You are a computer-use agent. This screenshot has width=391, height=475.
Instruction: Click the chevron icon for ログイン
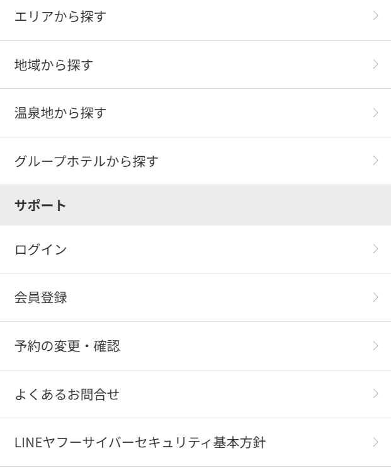pos(375,249)
